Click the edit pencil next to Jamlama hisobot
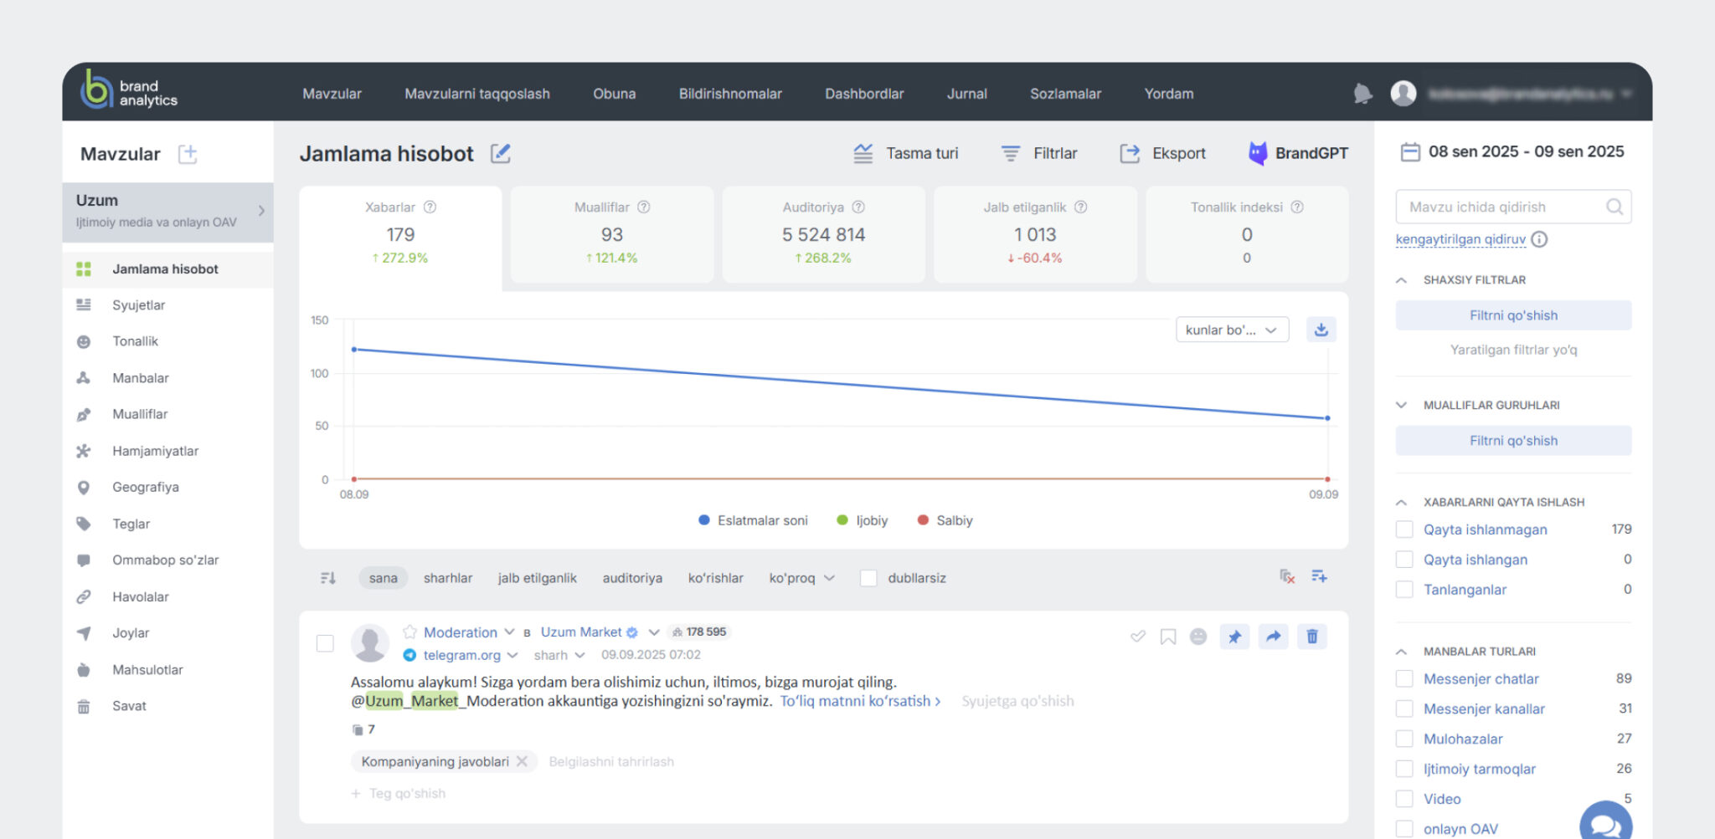Image resolution: width=1715 pixels, height=839 pixels. click(x=500, y=153)
